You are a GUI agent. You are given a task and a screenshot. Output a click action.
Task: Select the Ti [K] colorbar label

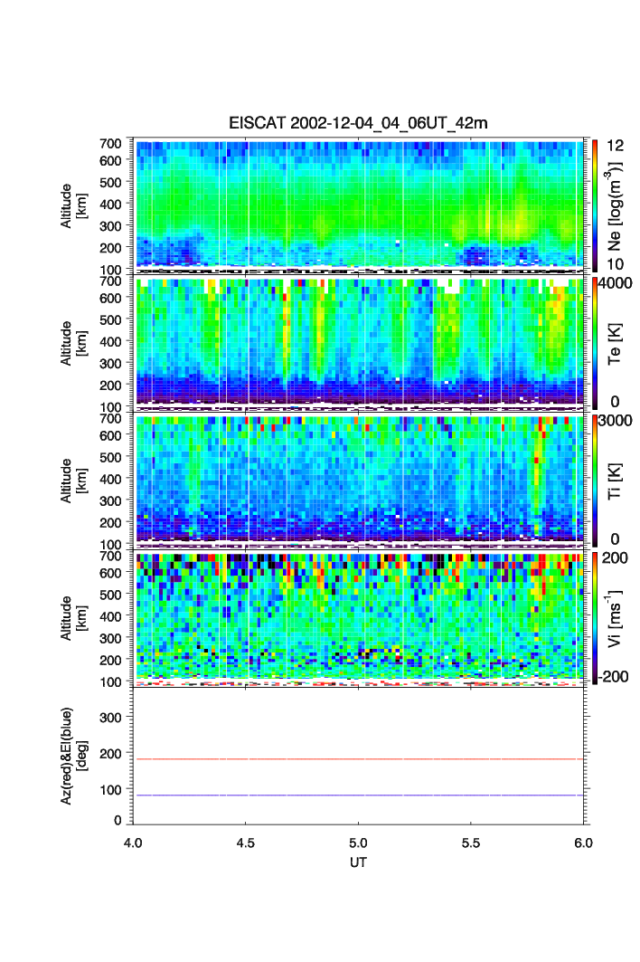[x=617, y=480]
